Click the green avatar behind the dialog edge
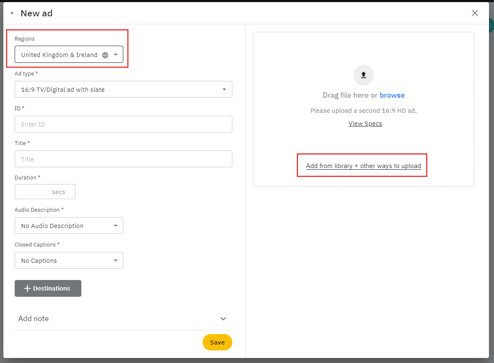 (x=491, y=26)
